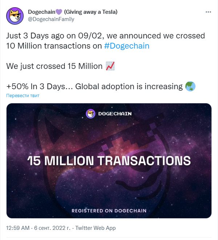Click the globe emoji after increasing

pos(190,86)
